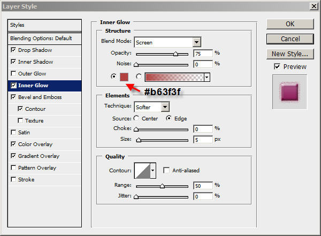This screenshot has width=321, height=236.
Task: Select the Color Overlay effect label
Action: [x=35, y=144]
